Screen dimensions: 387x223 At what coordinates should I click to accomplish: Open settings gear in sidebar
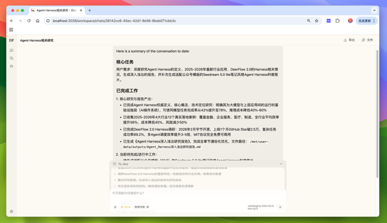pos(11,212)
